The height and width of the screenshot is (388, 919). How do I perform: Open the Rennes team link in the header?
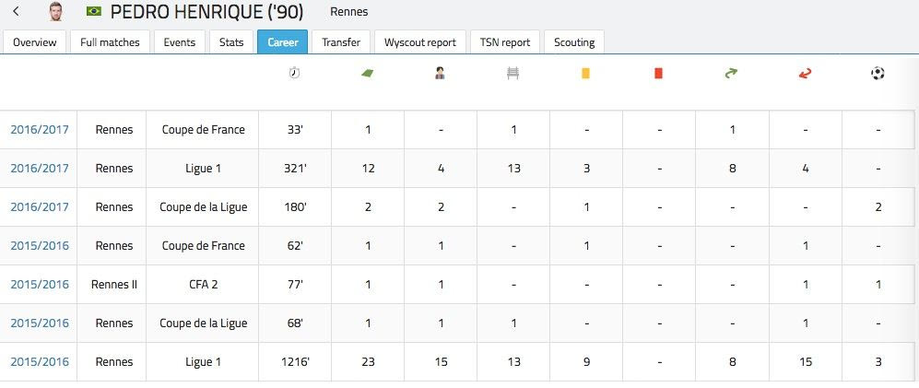348,13
